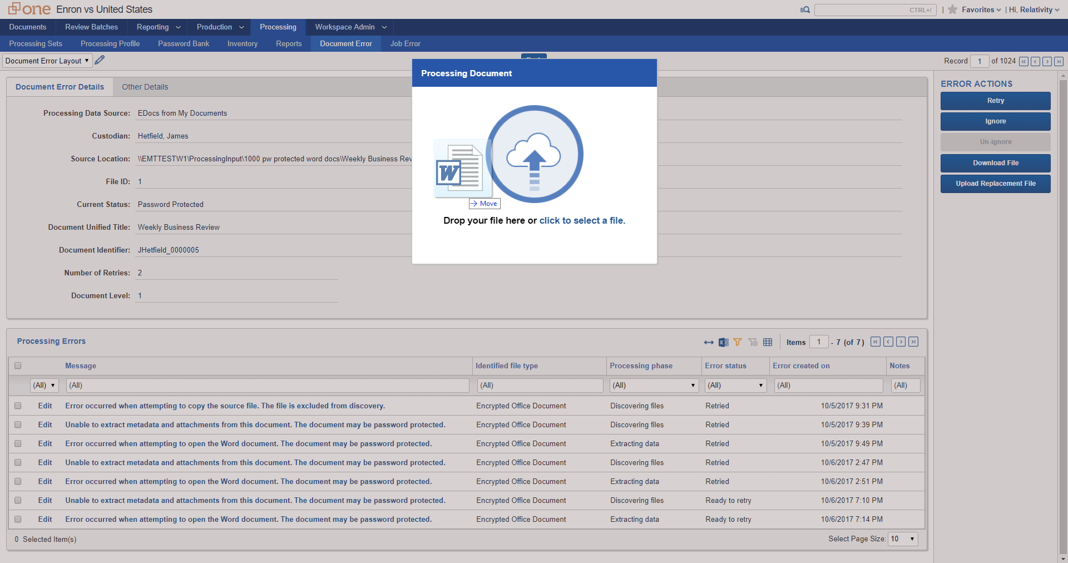Viewport: 1068px width, 563px height.
Task: Click the pencil icon to edit layout
Action: [x=100, y=60]
